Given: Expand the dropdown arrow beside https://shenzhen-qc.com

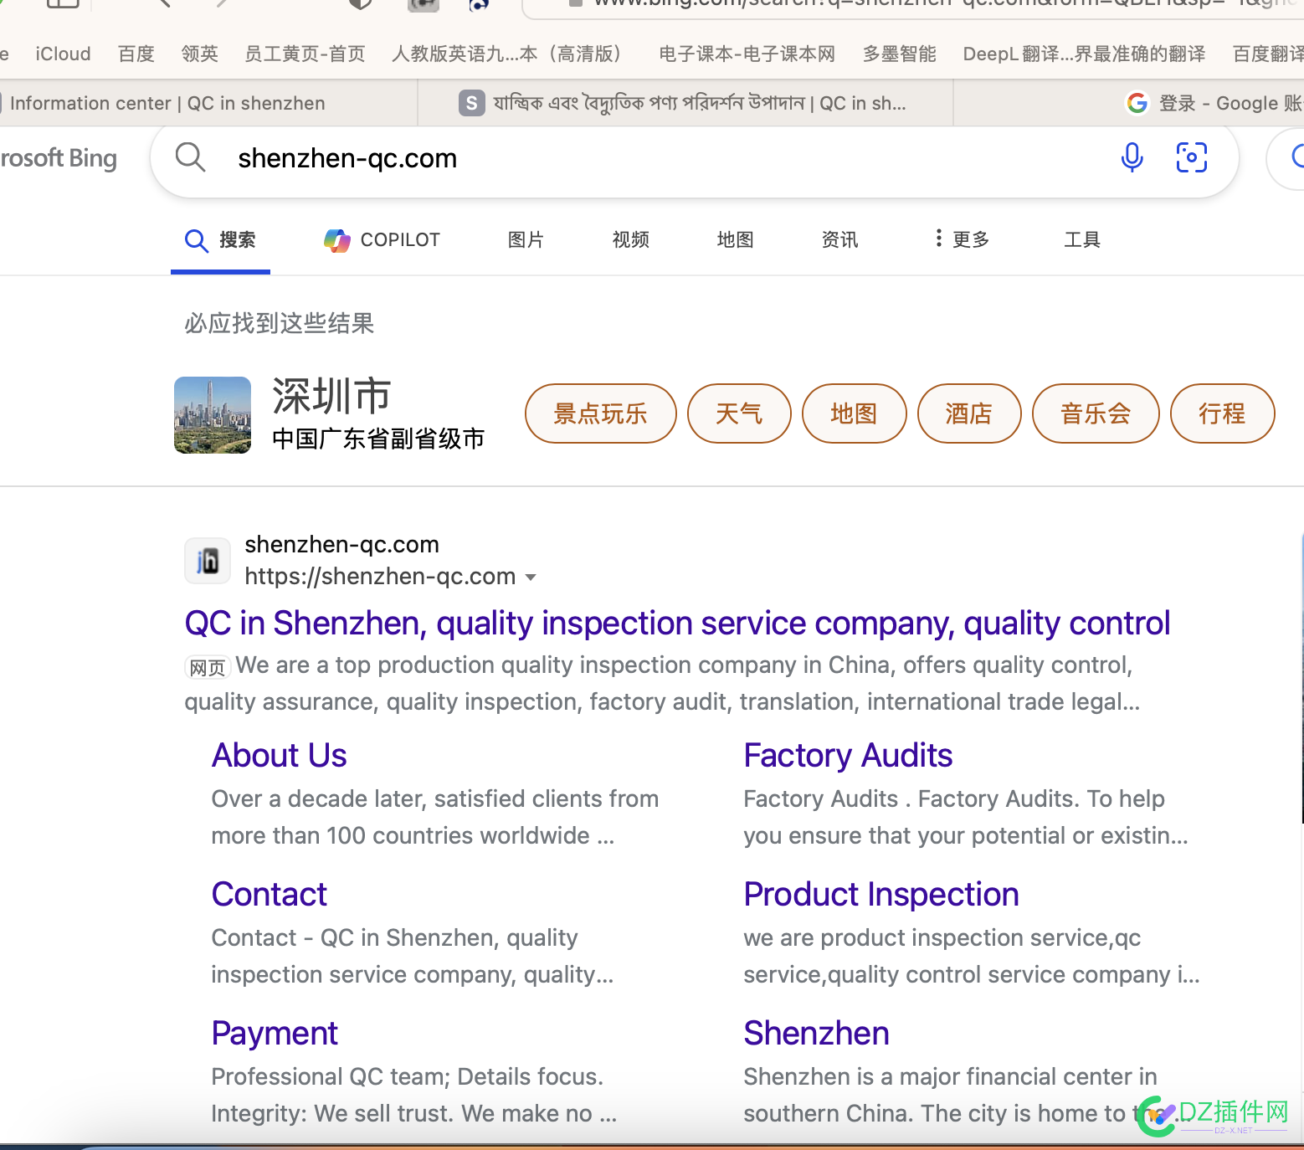Looking at the screenshot, I should click(x=531, y=578).
